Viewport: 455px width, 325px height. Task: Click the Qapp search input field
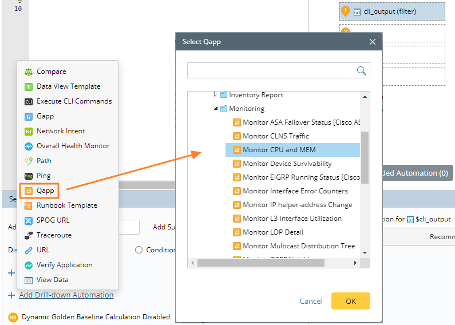(x=271, y=70)
